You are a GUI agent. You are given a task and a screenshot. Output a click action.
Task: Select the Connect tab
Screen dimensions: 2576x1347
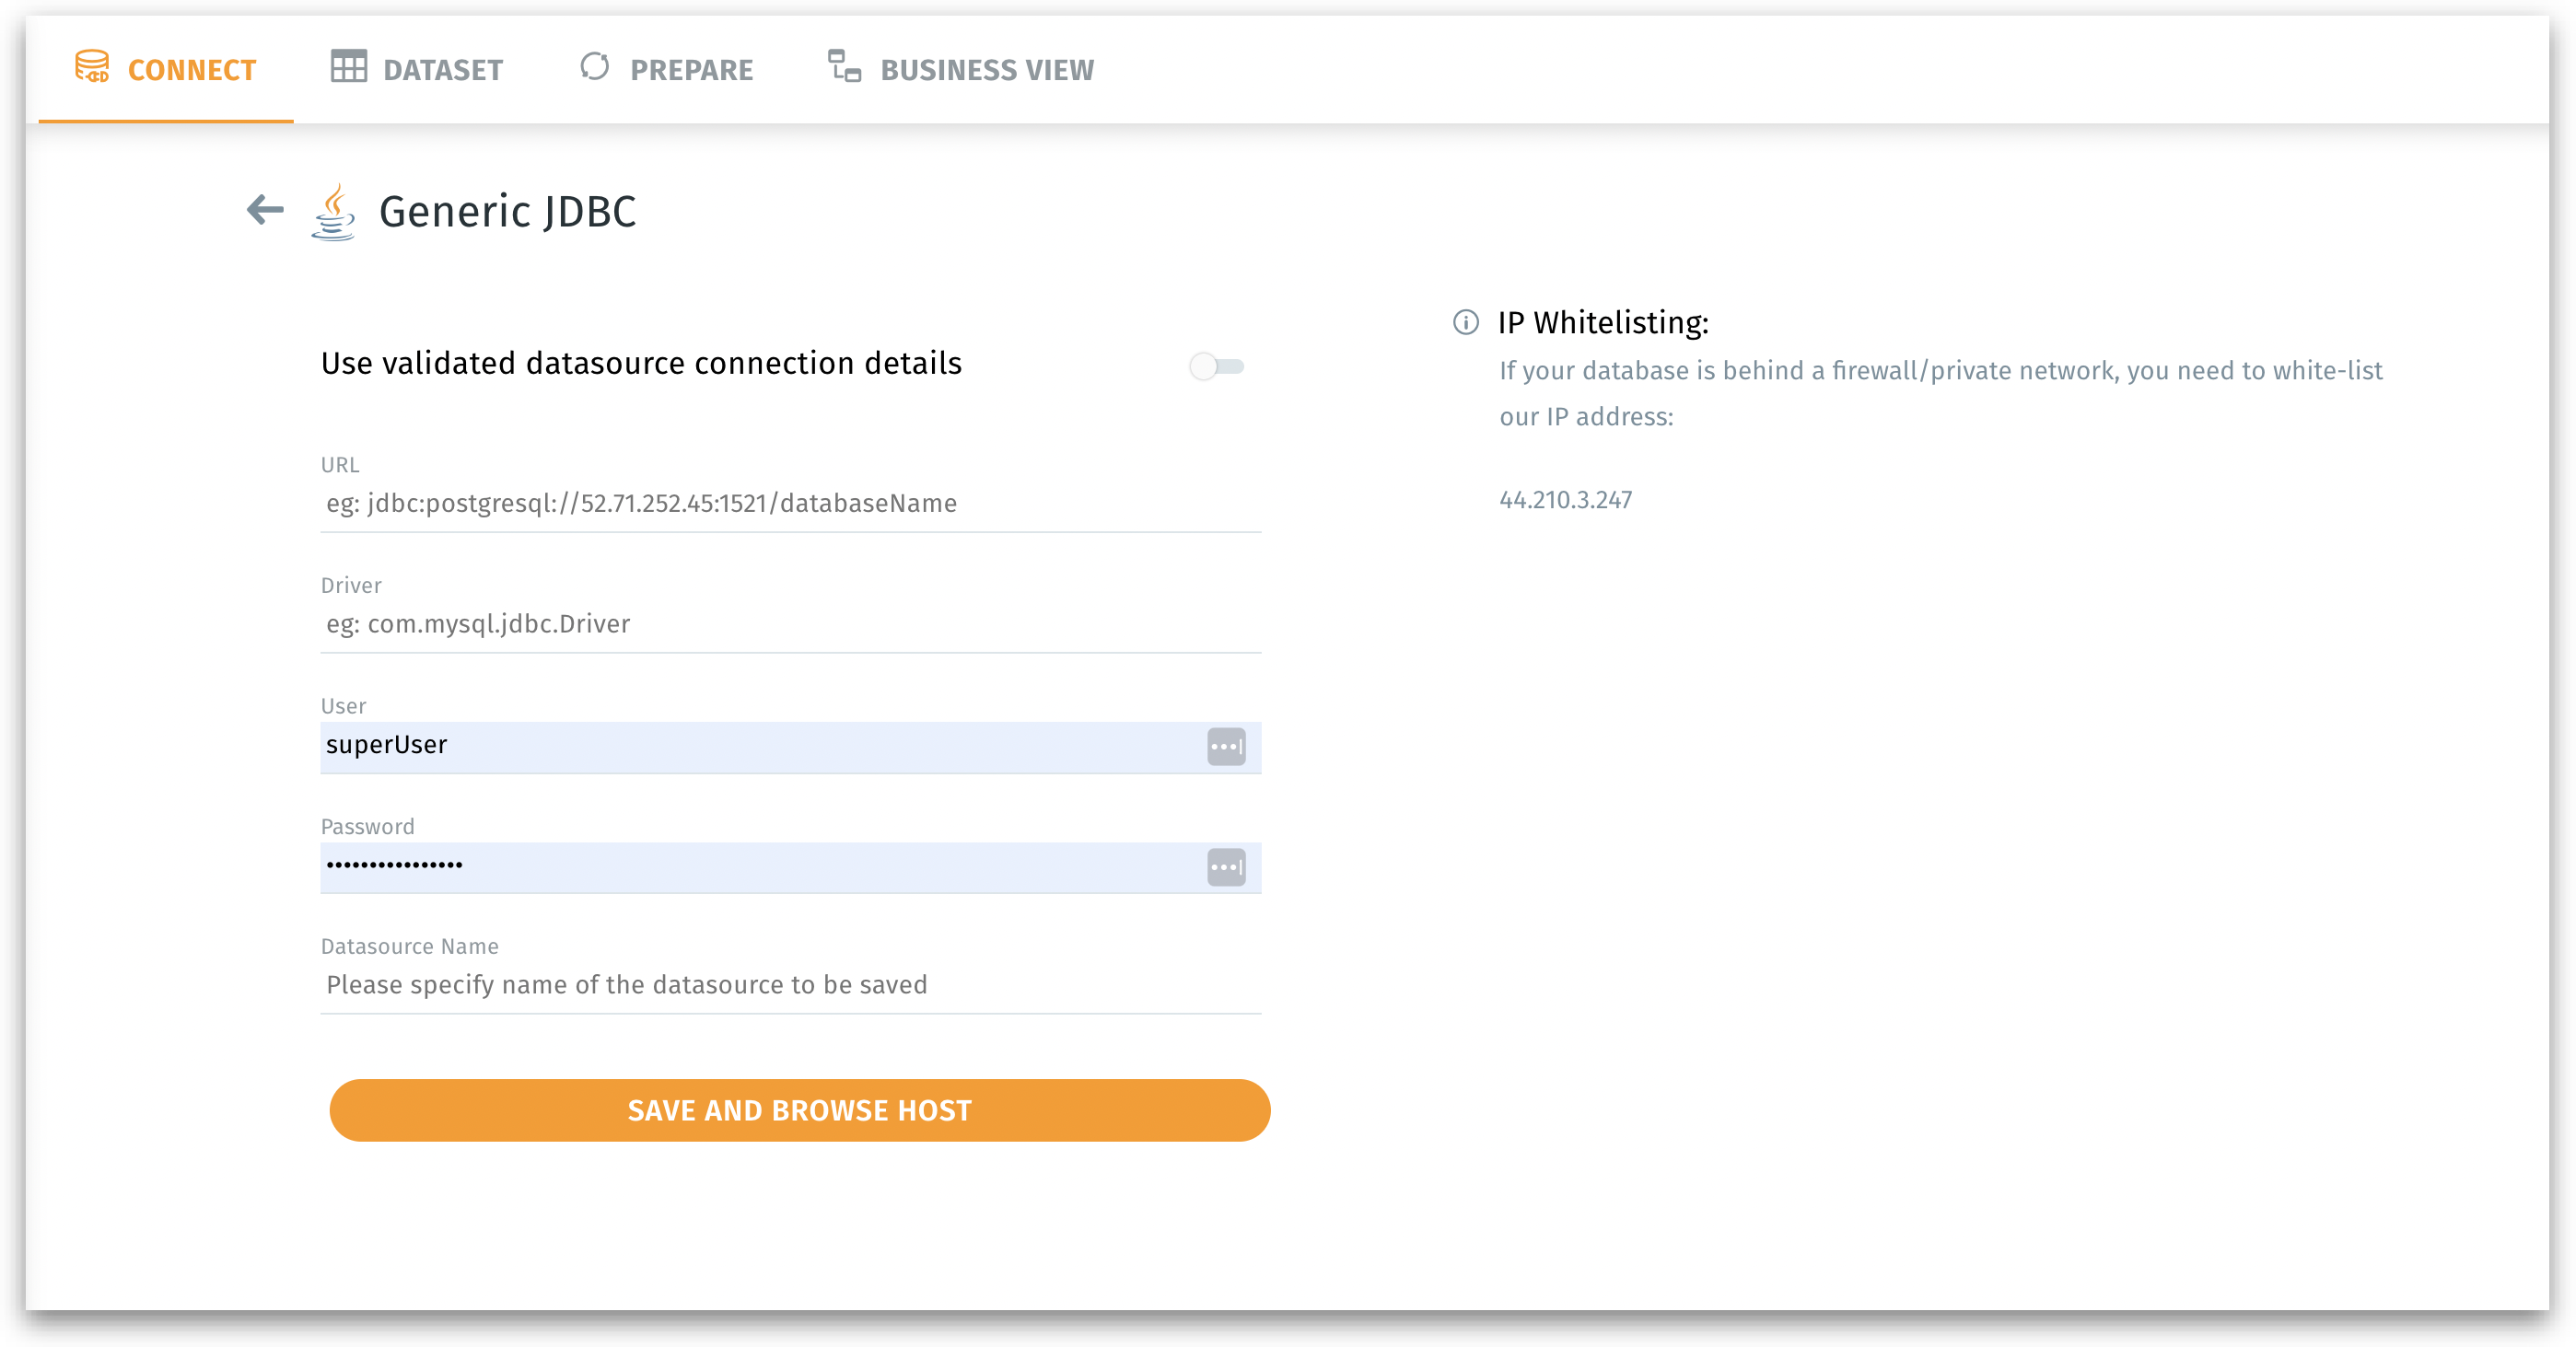pos(191,70)
